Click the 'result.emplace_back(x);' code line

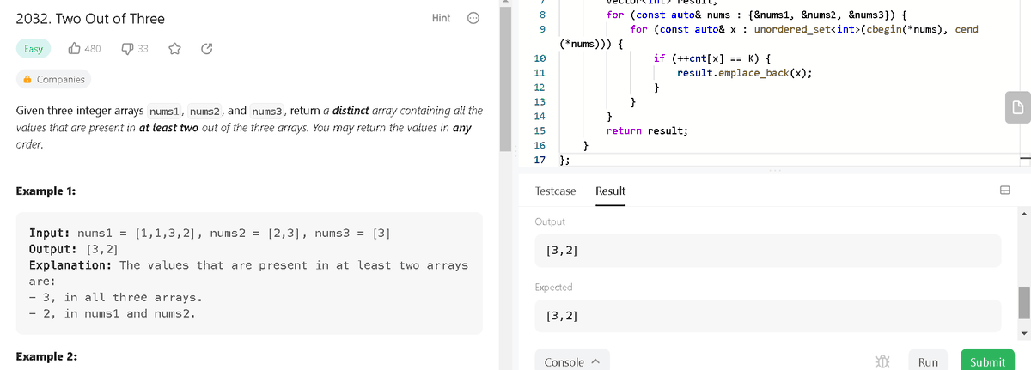pyautogui.click(x=745, y=73)
